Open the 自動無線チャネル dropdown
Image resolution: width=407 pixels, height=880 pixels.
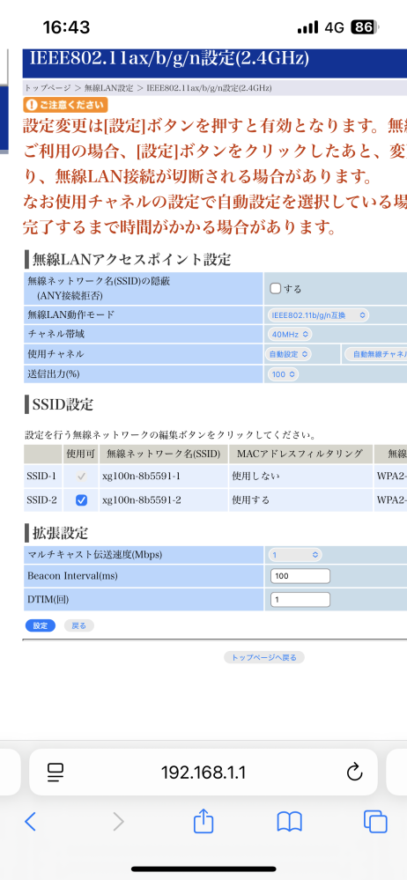pyautogui.click(x=375, y=354)
